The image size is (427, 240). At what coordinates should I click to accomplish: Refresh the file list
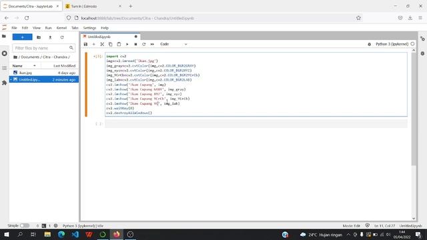click(62, 37)
